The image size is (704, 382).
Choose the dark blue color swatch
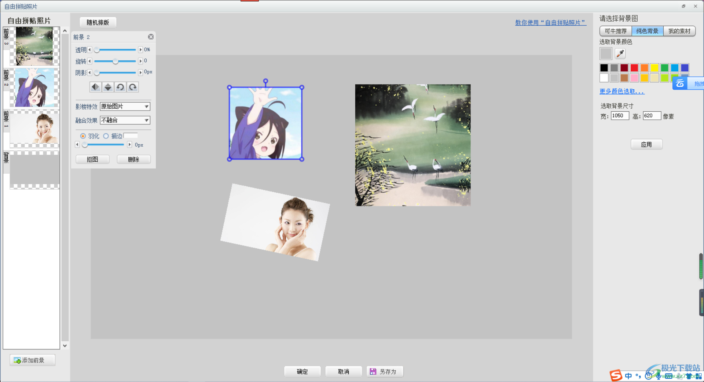[x=685, y=68]
